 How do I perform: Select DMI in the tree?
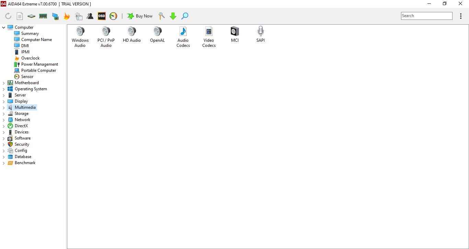[25, 46]
